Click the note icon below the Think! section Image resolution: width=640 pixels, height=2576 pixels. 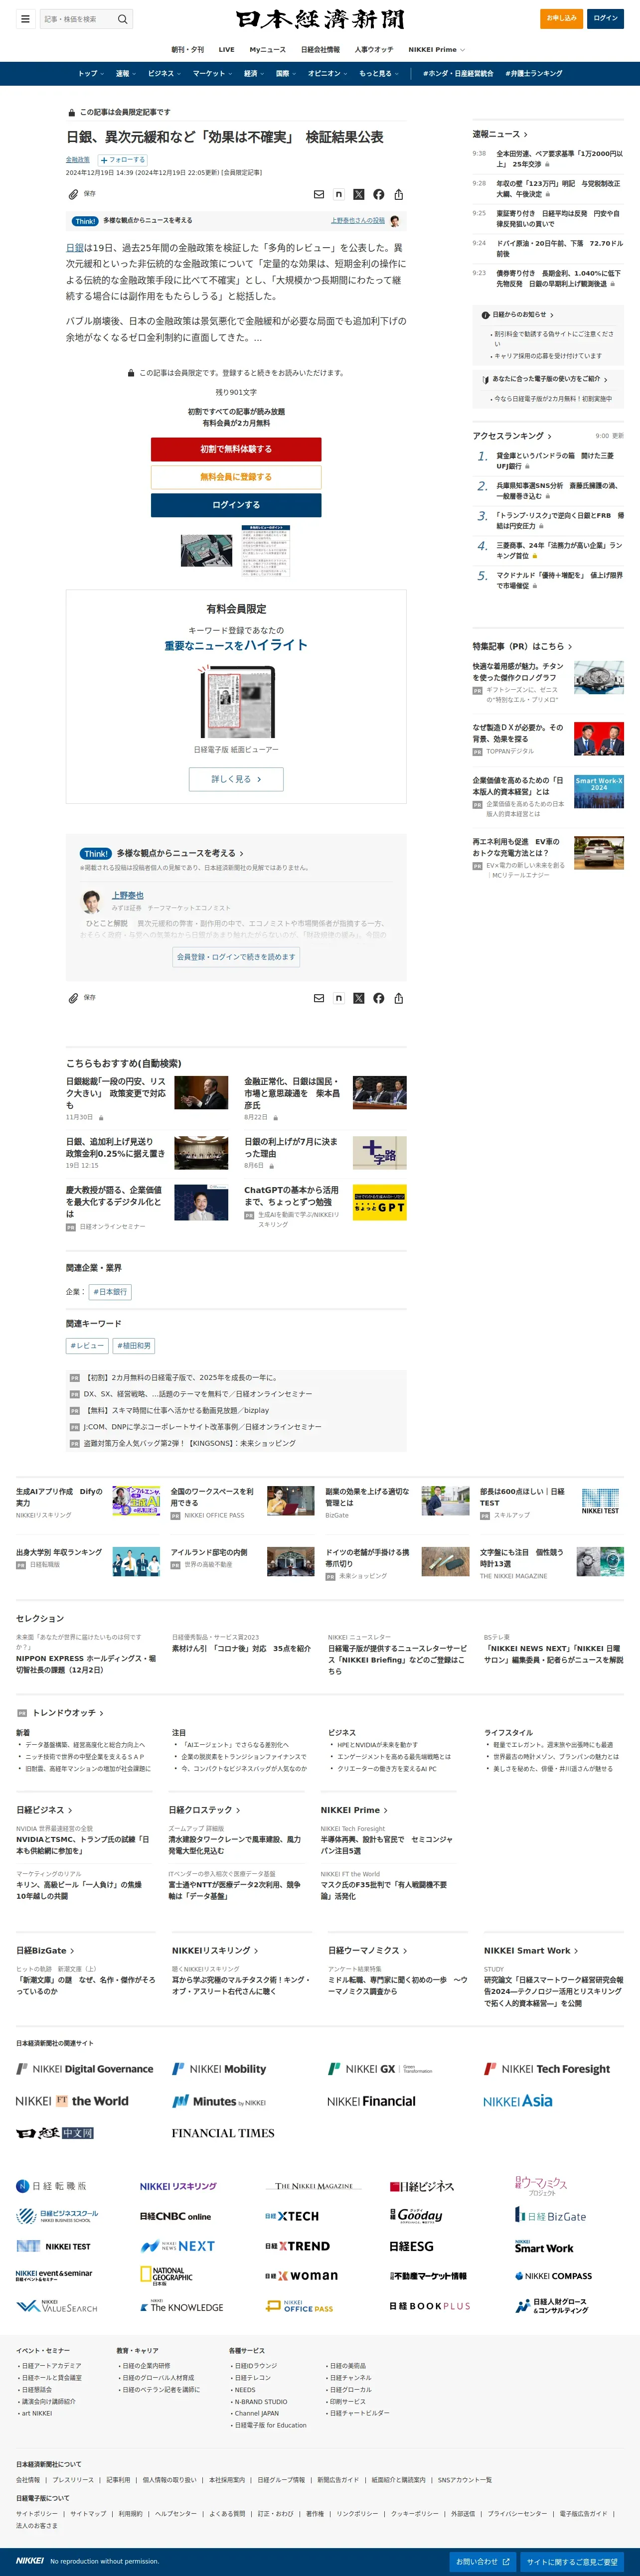[x=339, y=998]
